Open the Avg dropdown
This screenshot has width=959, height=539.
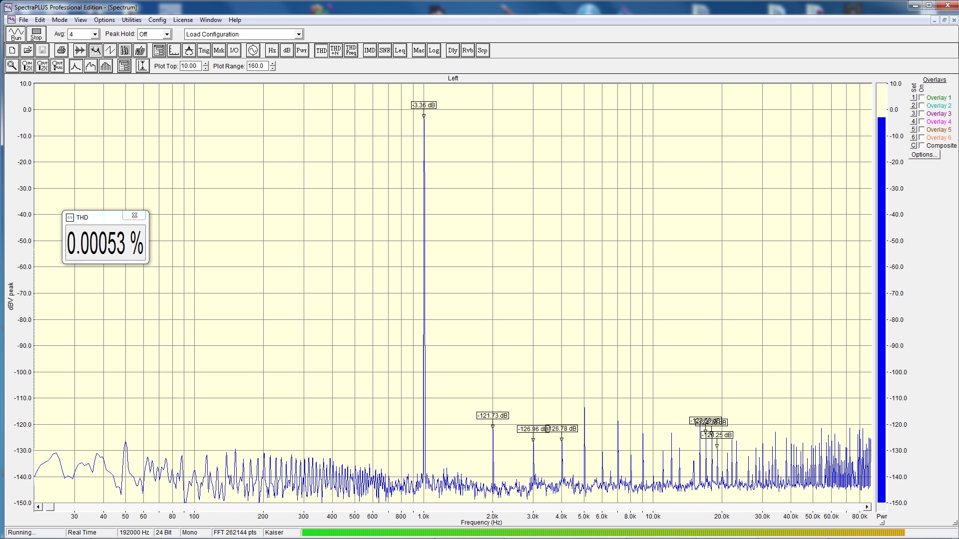pyautogui.click(x=94, y=34)
